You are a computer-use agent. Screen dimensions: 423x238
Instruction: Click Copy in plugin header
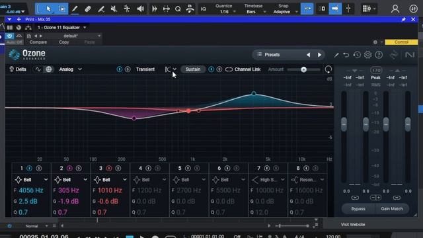tap(63, 42)
